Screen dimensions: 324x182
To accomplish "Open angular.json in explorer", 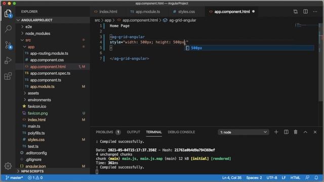I will click(x=35, y=166).
